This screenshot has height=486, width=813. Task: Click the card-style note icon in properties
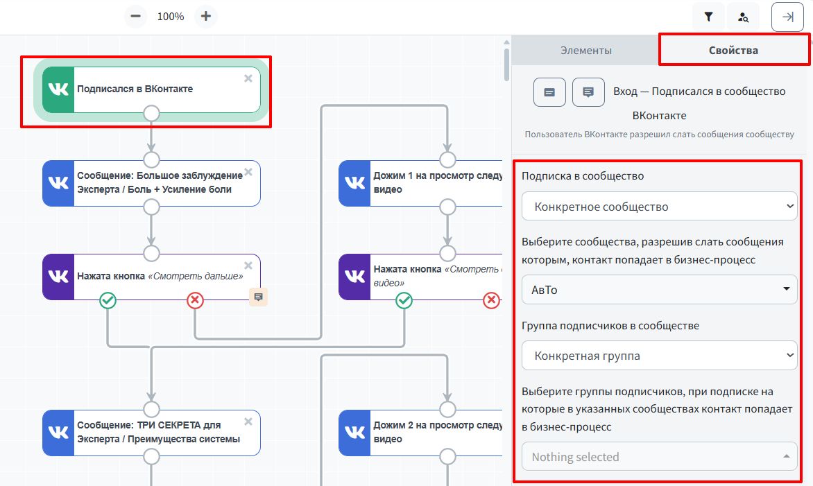[x=549, y=92]
